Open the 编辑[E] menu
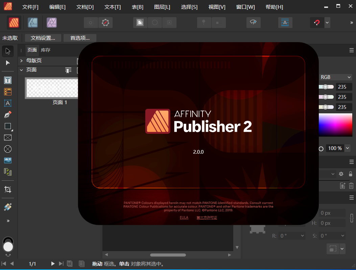The image size is (356, 270). point(57,7)
